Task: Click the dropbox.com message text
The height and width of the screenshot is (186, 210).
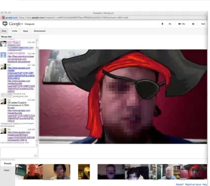Action: point(14,45)
